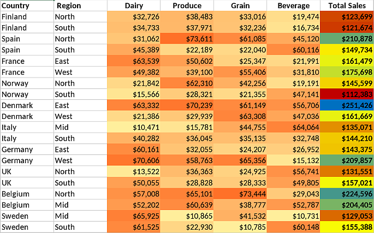Select the teal $224,596 Total Sales cell
This screenshot has width=374, height=233.
[x=347, y=194]
